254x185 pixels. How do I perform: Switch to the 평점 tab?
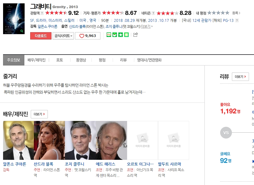[x=102, y=60]
